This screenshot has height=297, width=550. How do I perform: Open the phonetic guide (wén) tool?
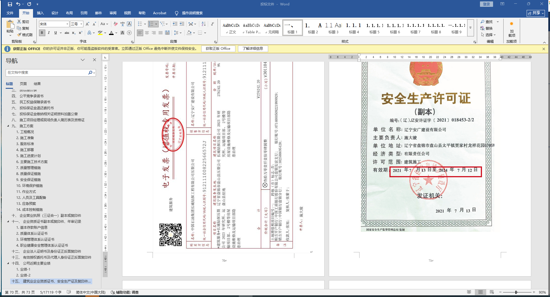point(122,24)
